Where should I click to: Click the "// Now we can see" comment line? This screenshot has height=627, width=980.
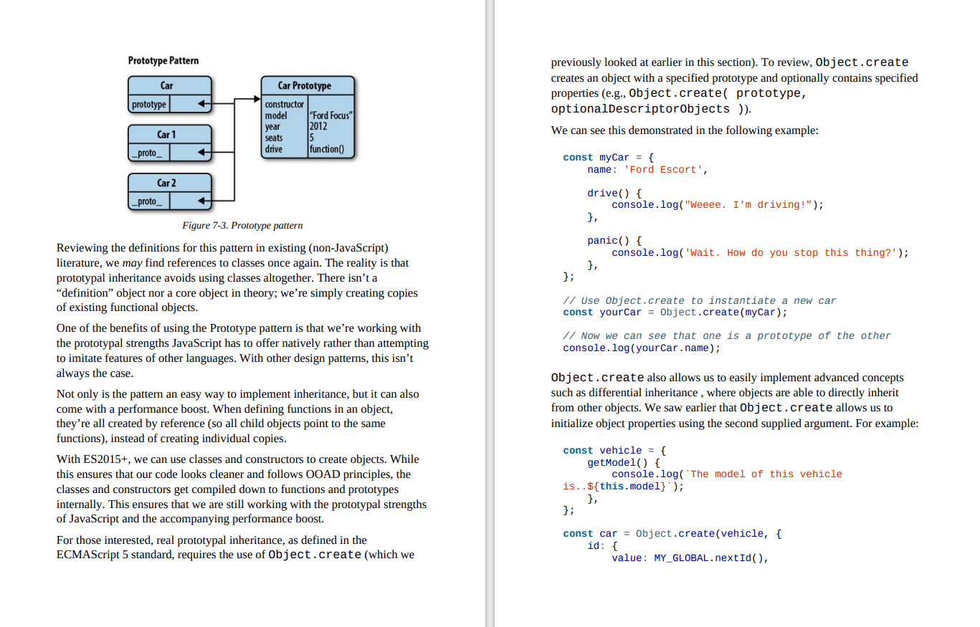click(727, 335)
